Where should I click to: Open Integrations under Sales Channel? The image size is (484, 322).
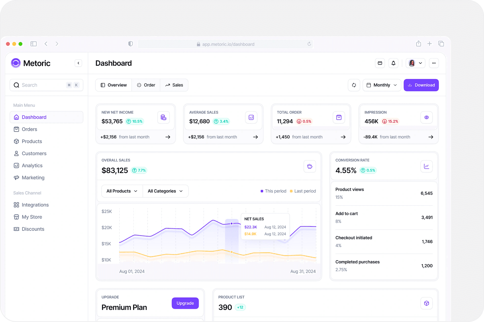[x=47, y=205]
